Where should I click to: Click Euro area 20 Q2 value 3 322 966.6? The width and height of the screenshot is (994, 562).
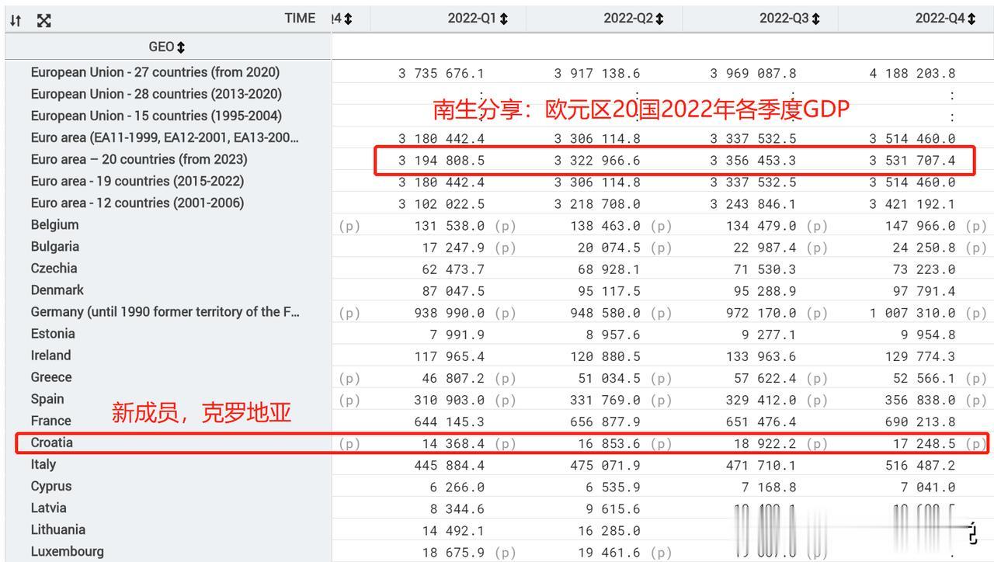tap(597, 161)
